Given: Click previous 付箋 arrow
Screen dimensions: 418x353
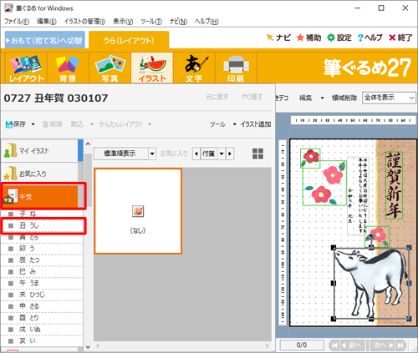Looking at the screenshot, I should [x=196, y=154].
